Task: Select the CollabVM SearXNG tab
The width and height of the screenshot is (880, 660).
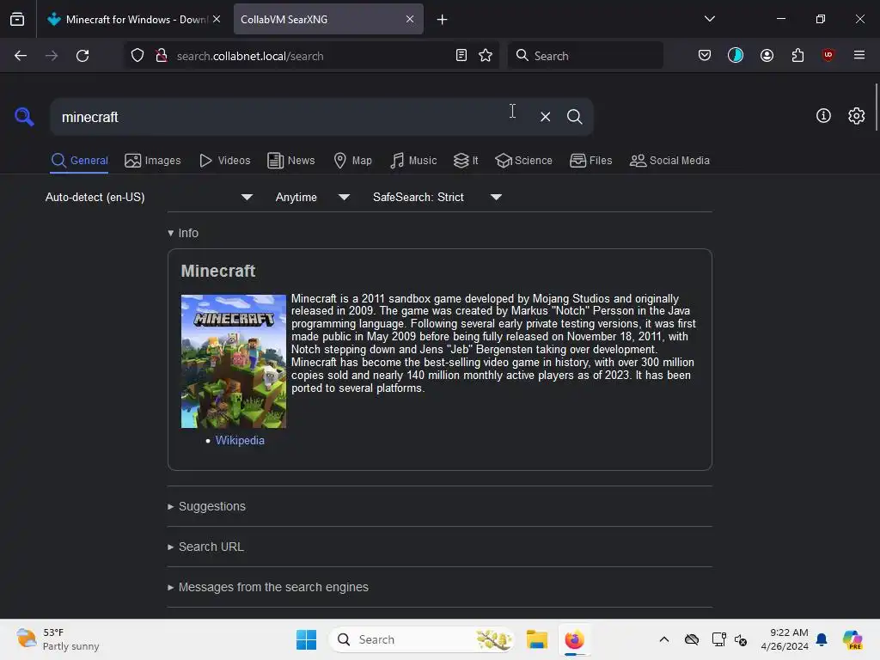Action: (328, 19)
